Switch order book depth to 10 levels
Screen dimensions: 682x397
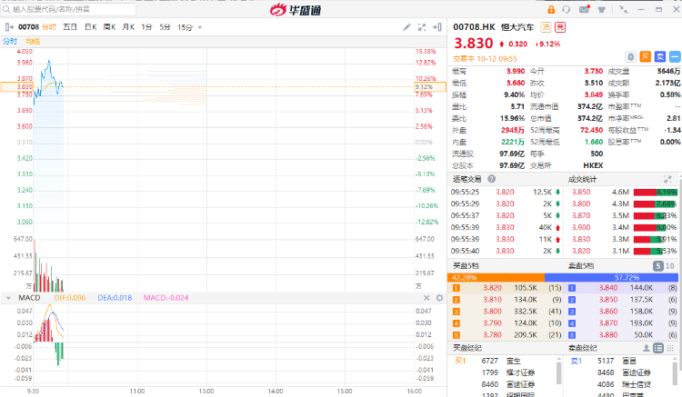(670, 266)
